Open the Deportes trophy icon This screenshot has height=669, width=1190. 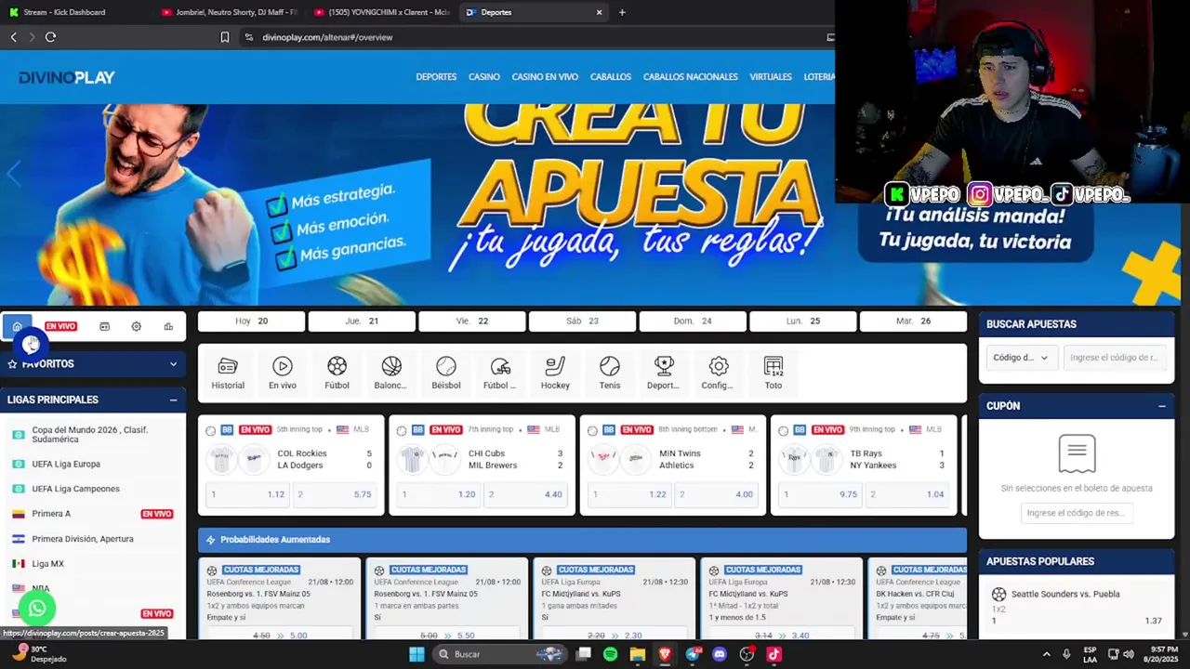click(x=664, y=366)
